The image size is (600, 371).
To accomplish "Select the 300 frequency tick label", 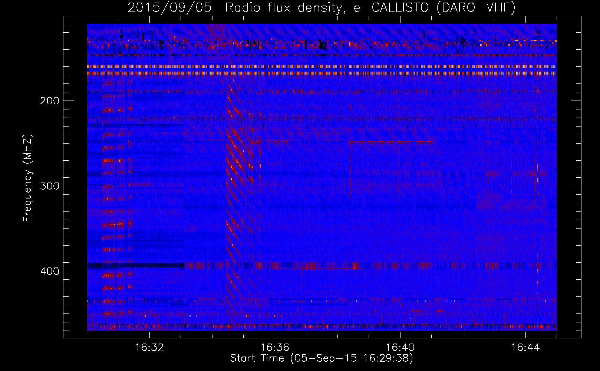I will (50, 186).
